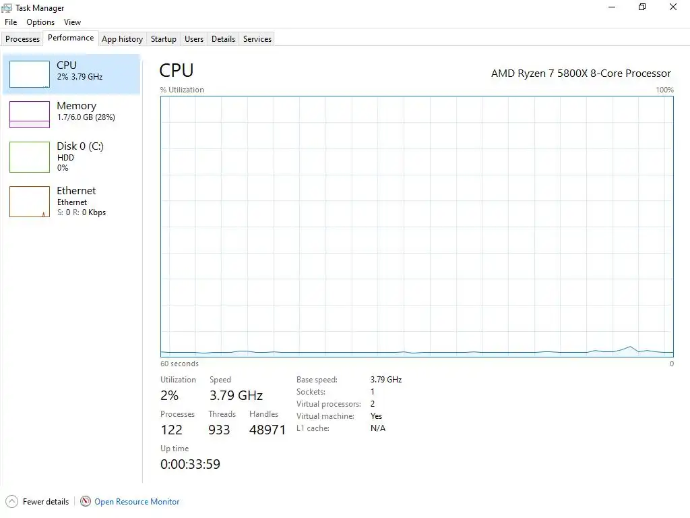
Task: Click the Fewer details chevron icon
Action: (x=12, y=501)
